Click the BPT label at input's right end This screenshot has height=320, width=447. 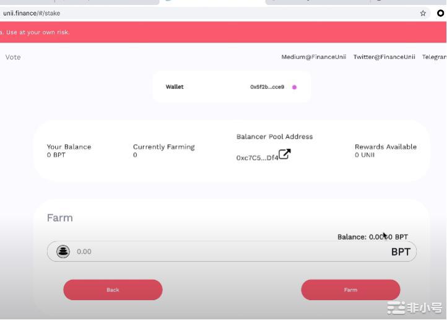pos(401,252)
